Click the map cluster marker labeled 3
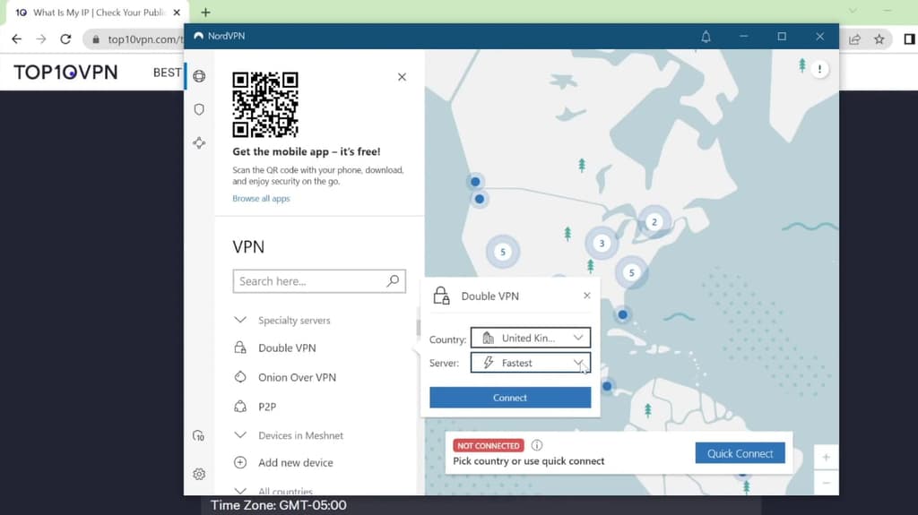 coord(602,244)
